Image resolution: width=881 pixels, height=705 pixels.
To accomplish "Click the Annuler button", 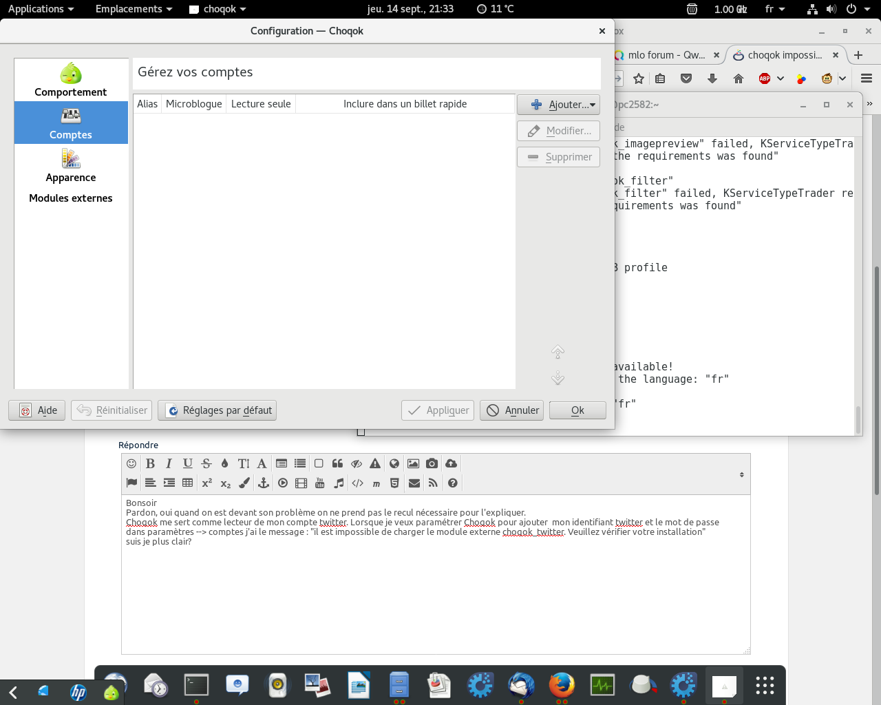I will [x=512, y=410].
